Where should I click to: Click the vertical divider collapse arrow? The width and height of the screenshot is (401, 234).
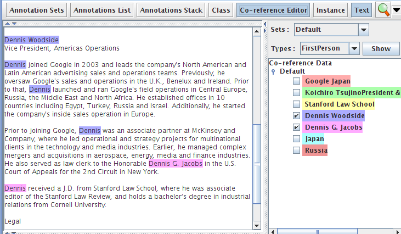tap(265, 24)
